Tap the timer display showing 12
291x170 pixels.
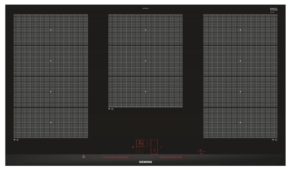(200, 151)
